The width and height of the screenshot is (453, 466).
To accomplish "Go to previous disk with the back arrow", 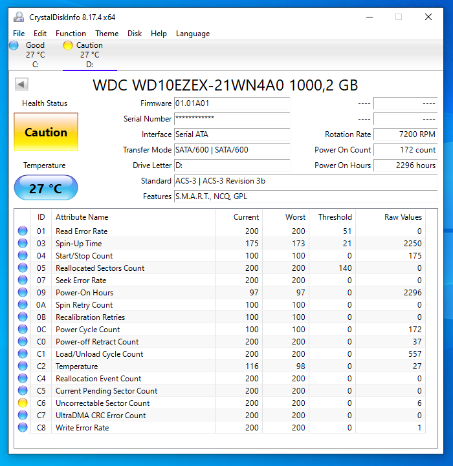I will 21,85.
